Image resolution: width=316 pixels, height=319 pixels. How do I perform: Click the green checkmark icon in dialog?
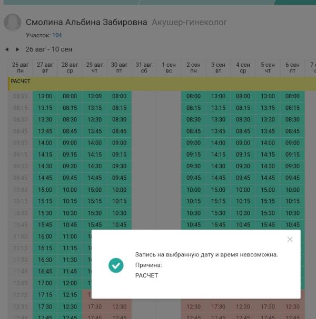click(116, 265)
